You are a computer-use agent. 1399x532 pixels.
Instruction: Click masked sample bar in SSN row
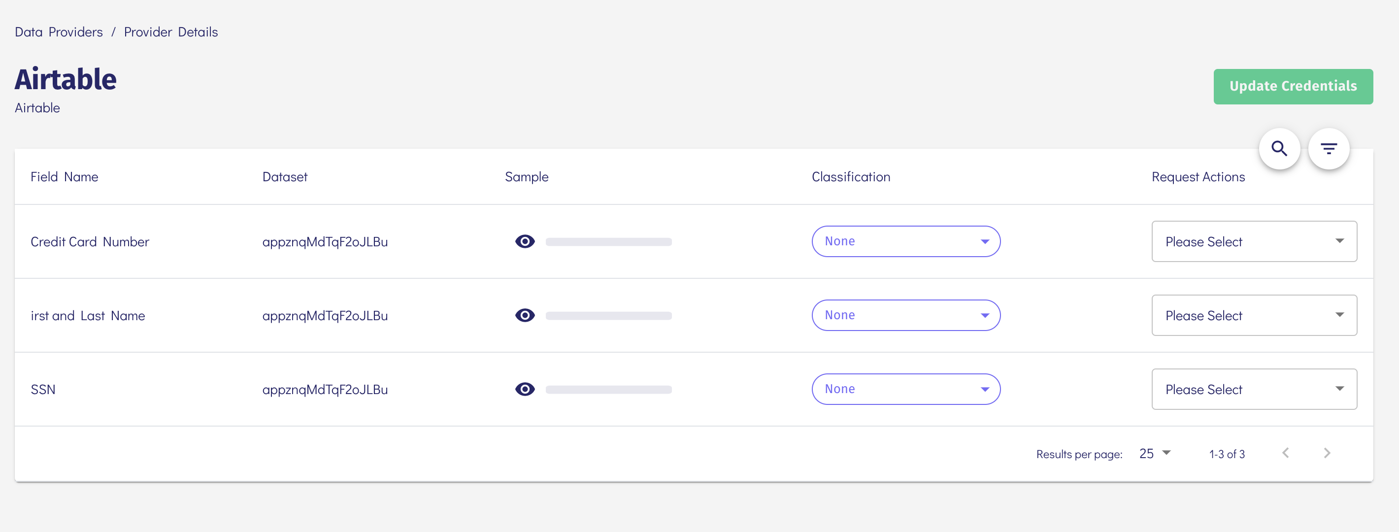point(608,390)
